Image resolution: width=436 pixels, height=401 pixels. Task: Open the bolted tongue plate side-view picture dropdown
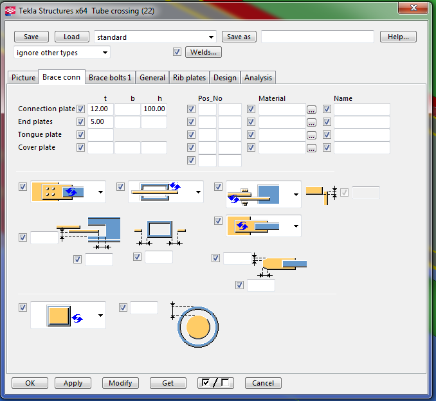click(x=263, y=194)
